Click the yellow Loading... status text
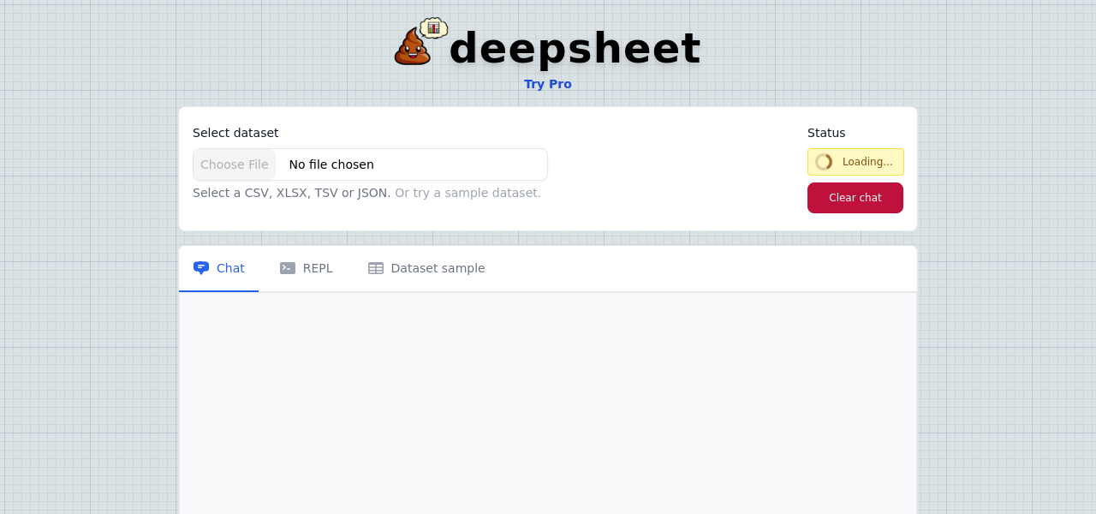 pyautogui.click(x=867, y=162)
